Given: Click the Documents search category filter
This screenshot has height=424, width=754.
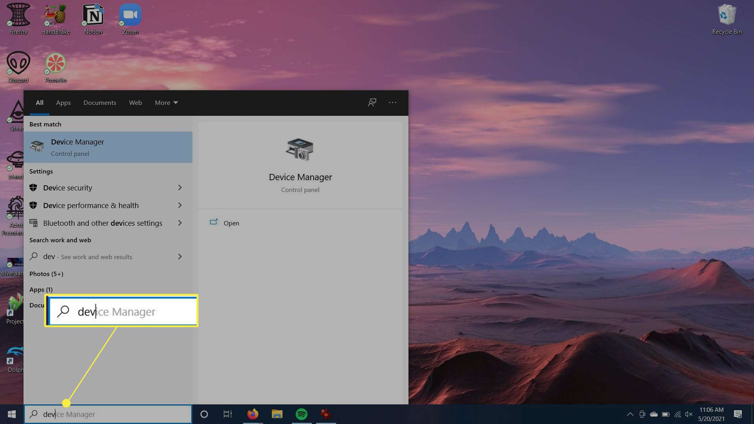Looking at the screenshot, I should pyautogui.click(x=99, y=102).
